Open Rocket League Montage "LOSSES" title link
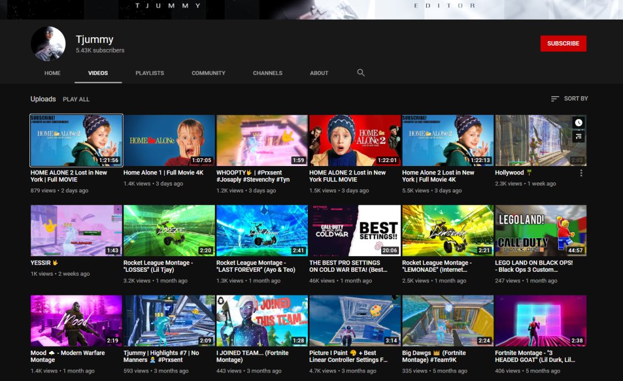The image size is (623, 381). (158, 266)
